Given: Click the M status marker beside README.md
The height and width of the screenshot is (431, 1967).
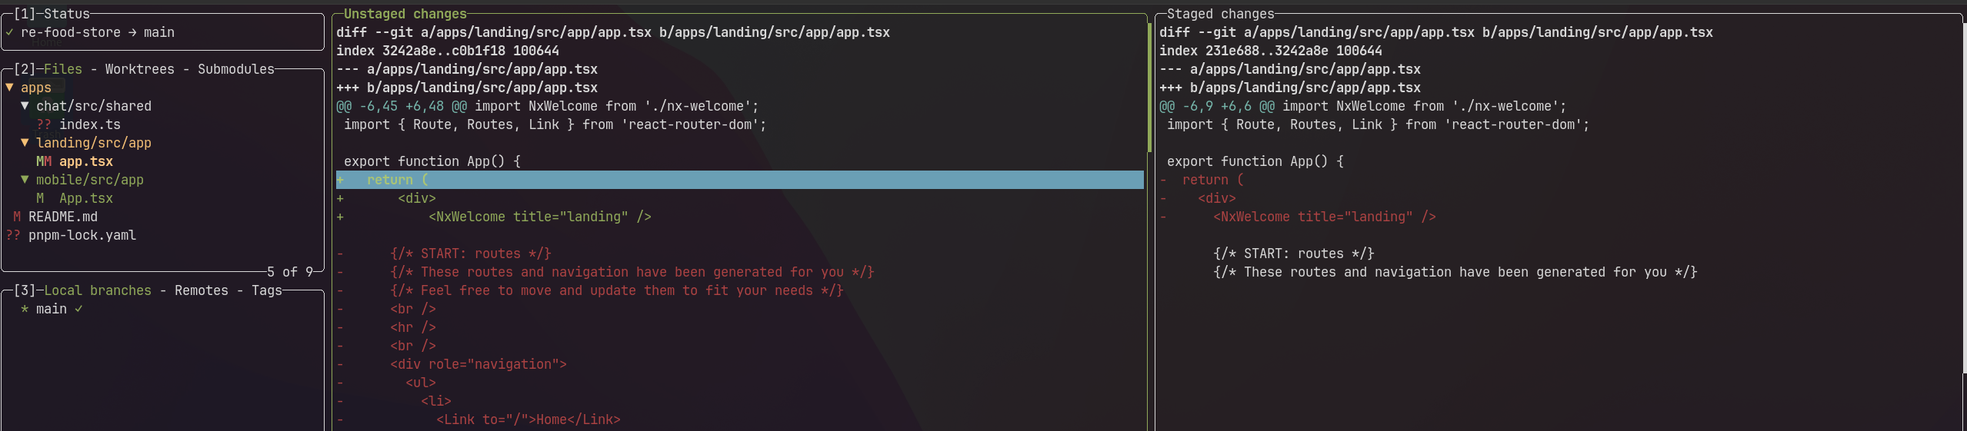Looking at the screenshot, I should click(x=17, y=217).
